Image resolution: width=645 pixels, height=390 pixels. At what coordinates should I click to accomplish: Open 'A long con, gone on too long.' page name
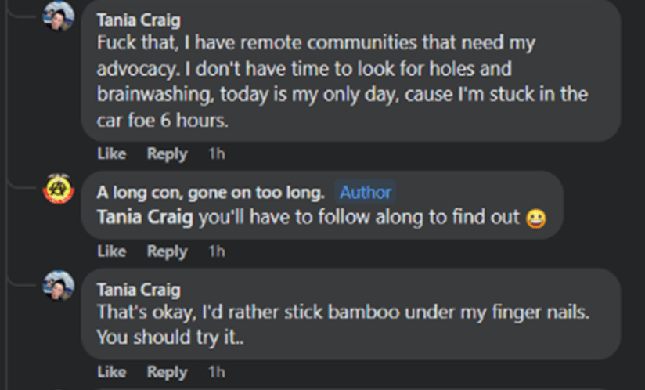pyautogui.click(x=210, y=192)
